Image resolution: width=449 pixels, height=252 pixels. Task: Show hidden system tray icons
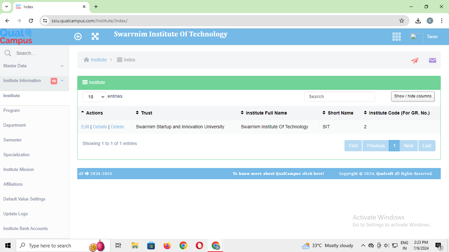click(363, 245)
